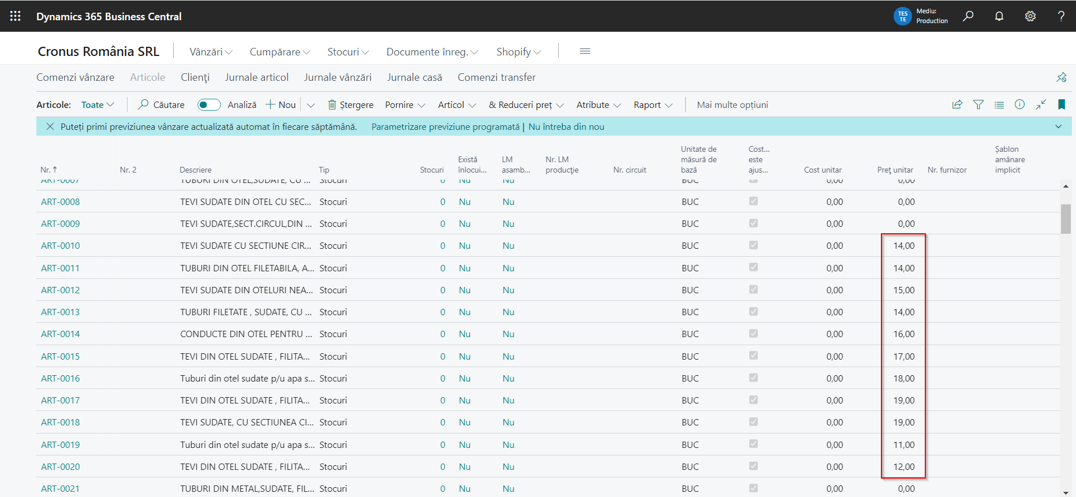Viewport: 1076px width, 497px height.
Task: Expand the chevron next to Nou
Action: click(x=311, y=105)
